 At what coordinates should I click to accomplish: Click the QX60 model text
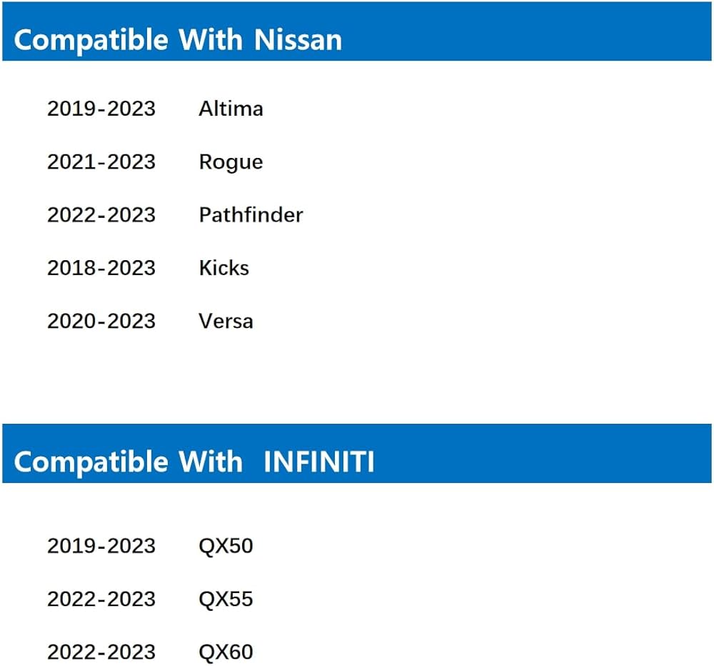(x=226, y=652)
